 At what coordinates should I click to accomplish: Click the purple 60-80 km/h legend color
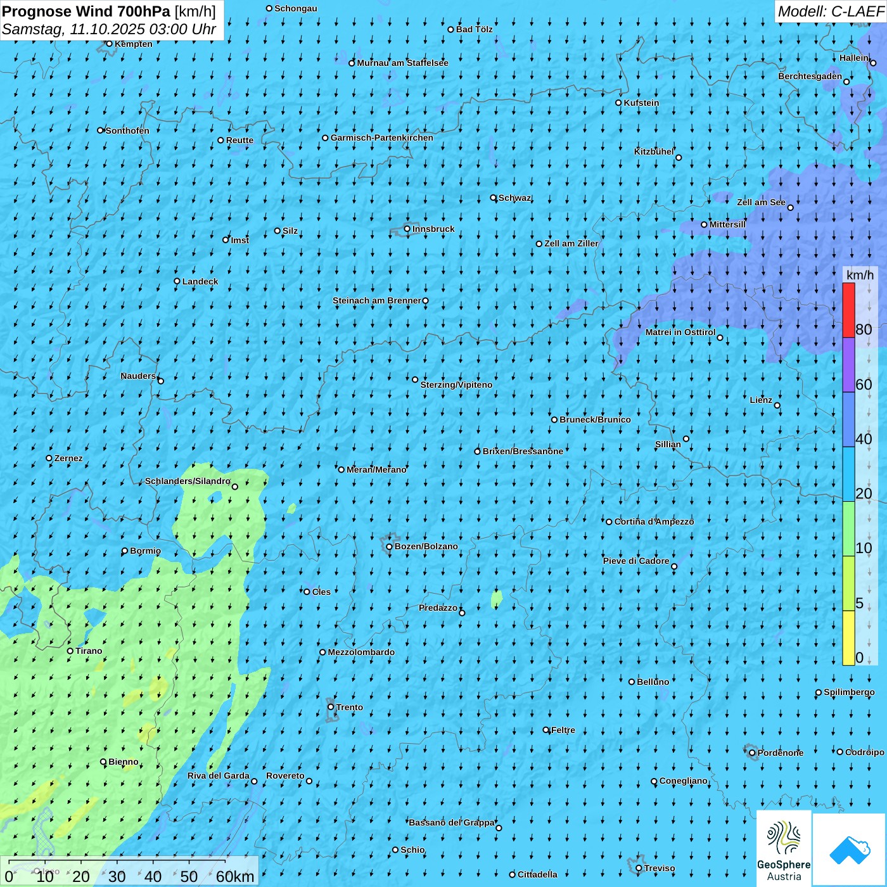tap(848, 365)
